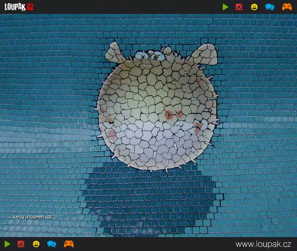Screen dimensions: 297x251
Task: Click the green play icon in footer
Action: pos(7,244)
